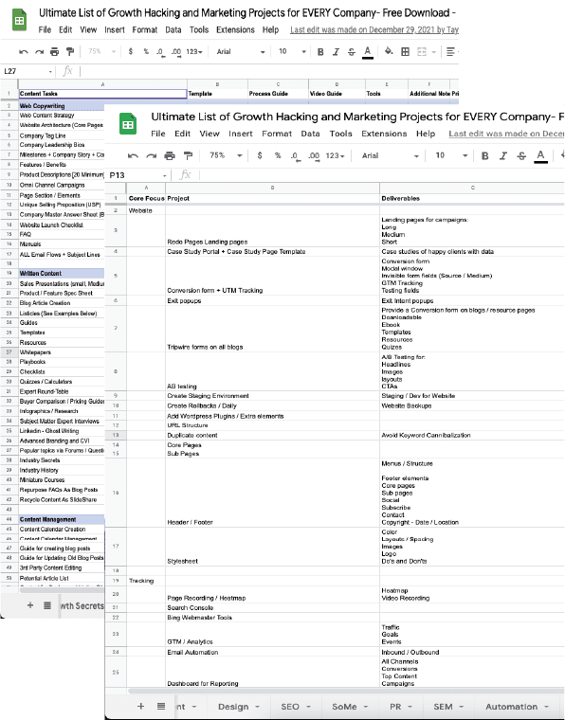This screenshot has height=720, width=565.
Task: Add new sheet in front window
Action: pyautogui.click(x=141, y=706)
